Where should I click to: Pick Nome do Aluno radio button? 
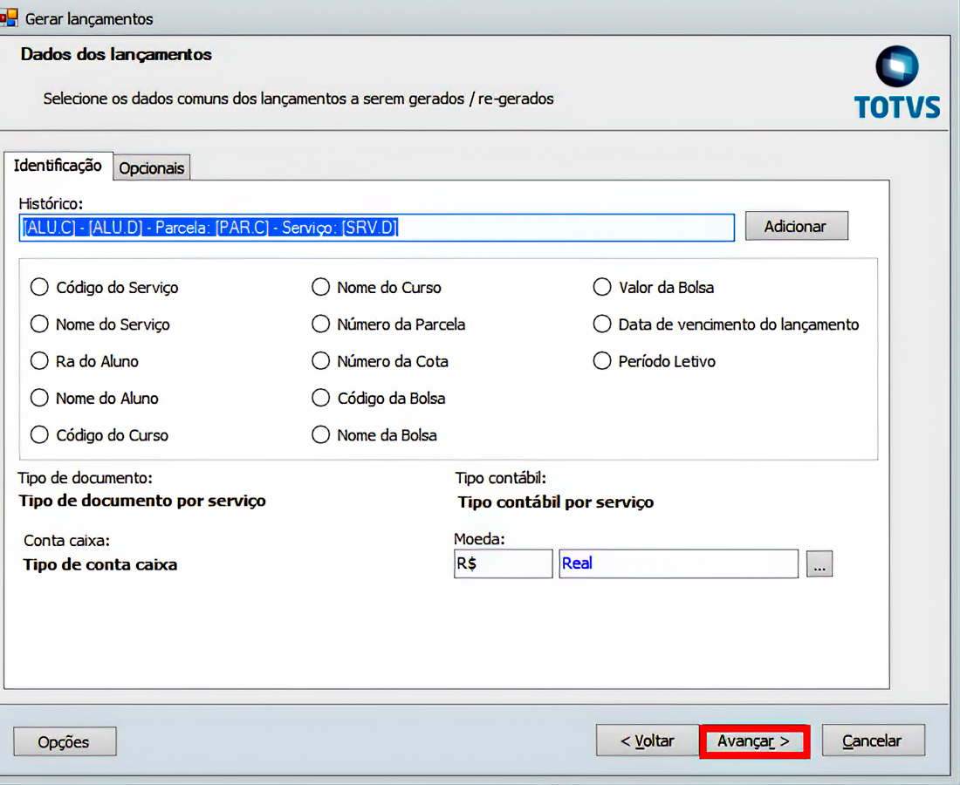pos(39,398)
